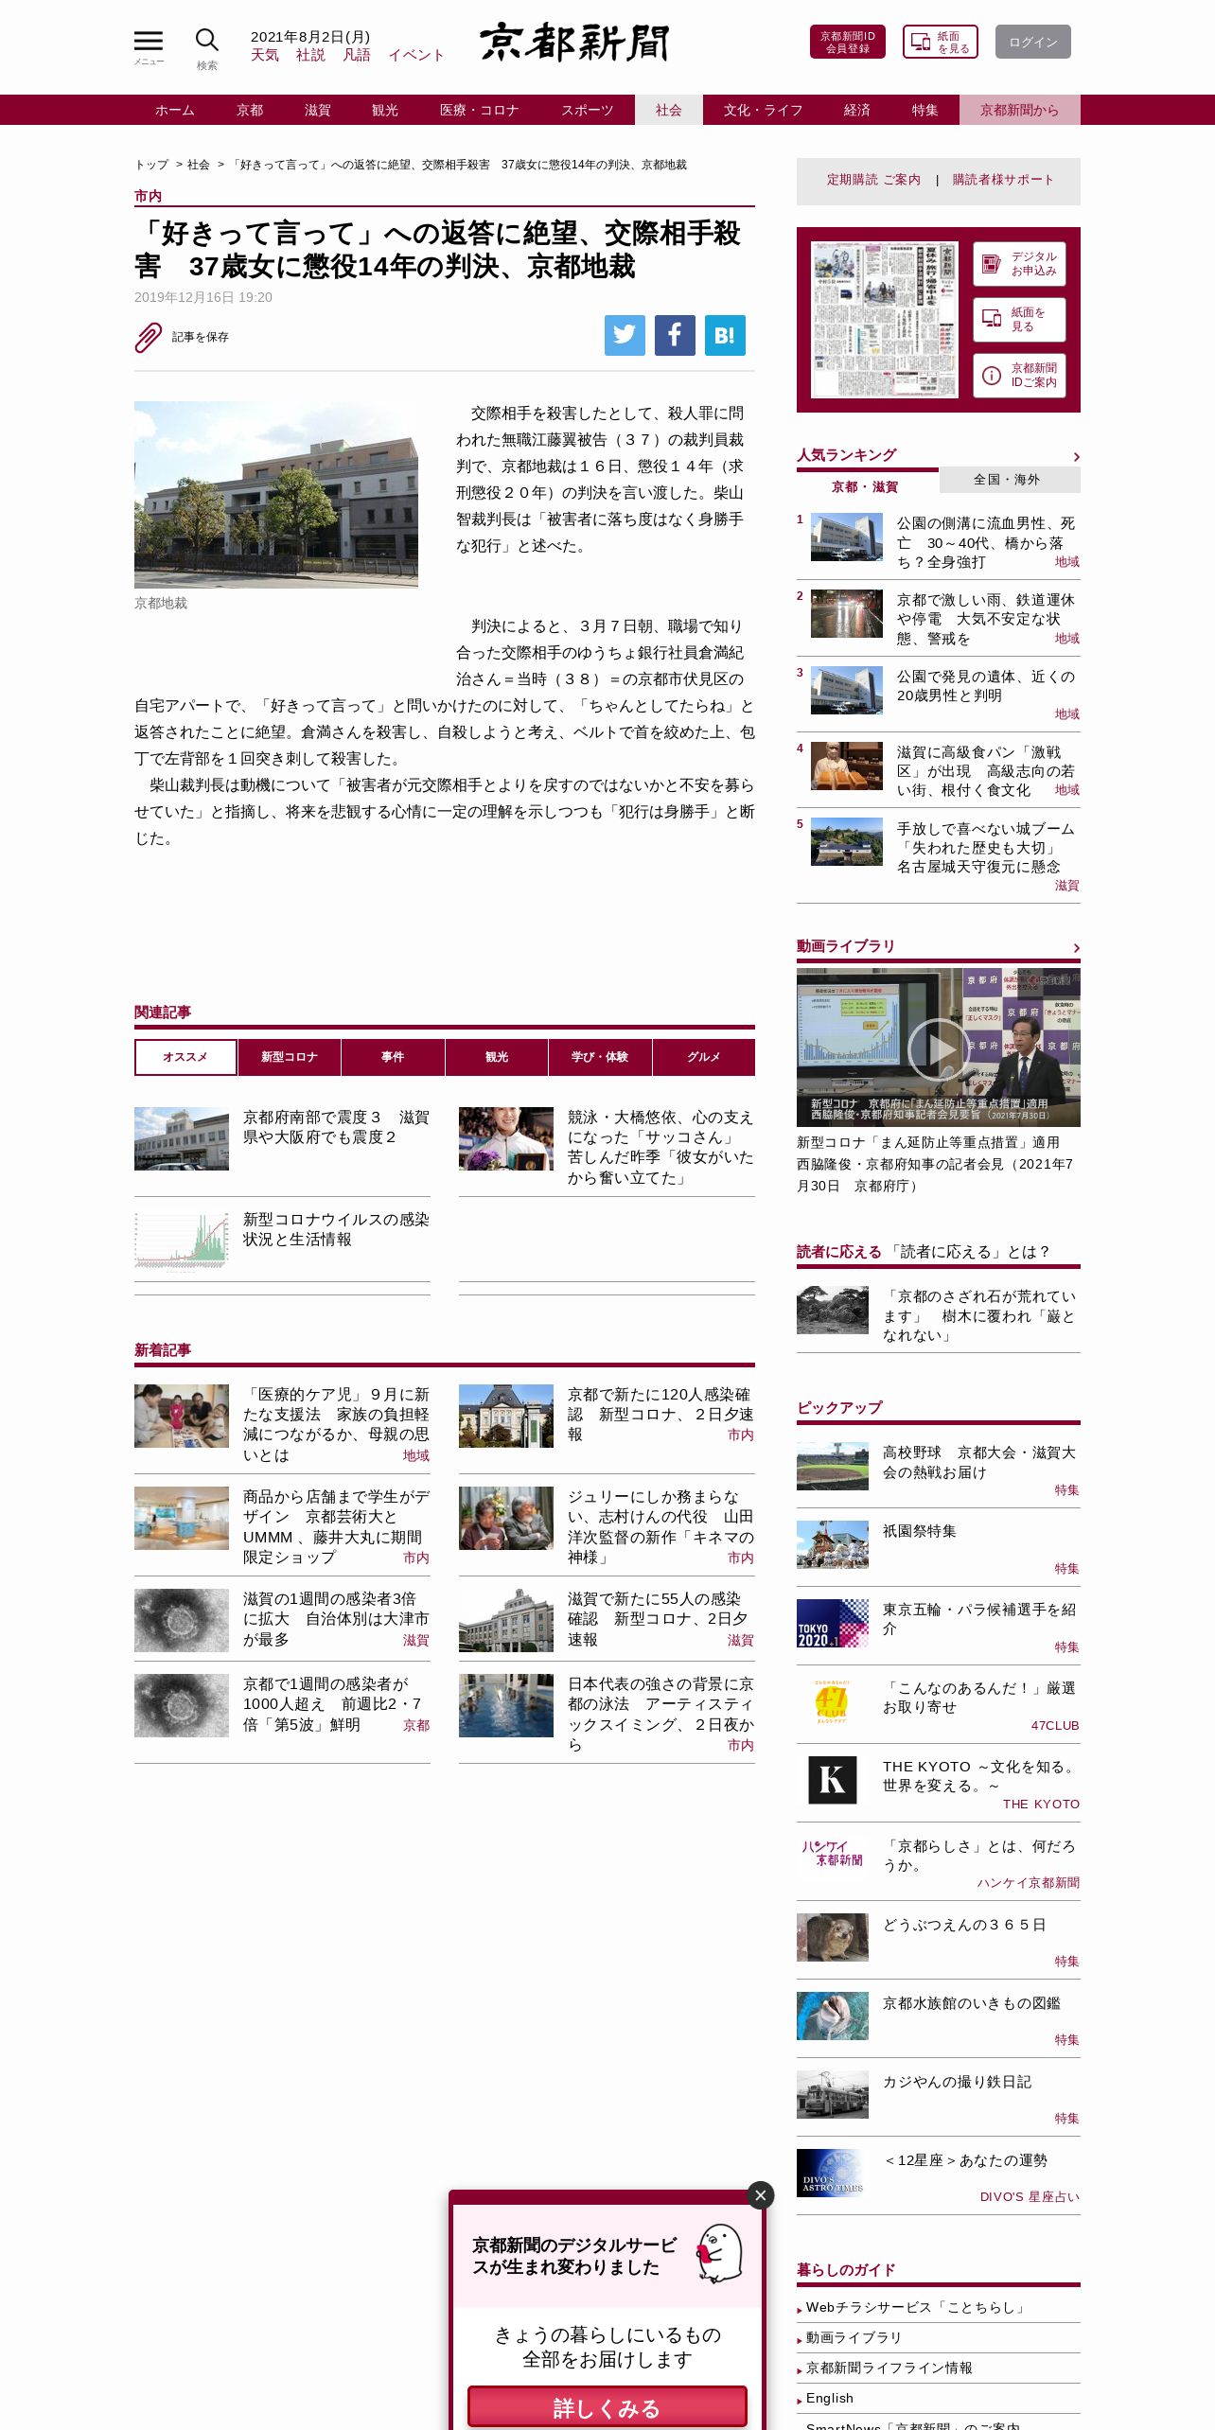1215x2430 pixels.
Task: Select スポーツ in the navigation bar
Action: point(588,110)
